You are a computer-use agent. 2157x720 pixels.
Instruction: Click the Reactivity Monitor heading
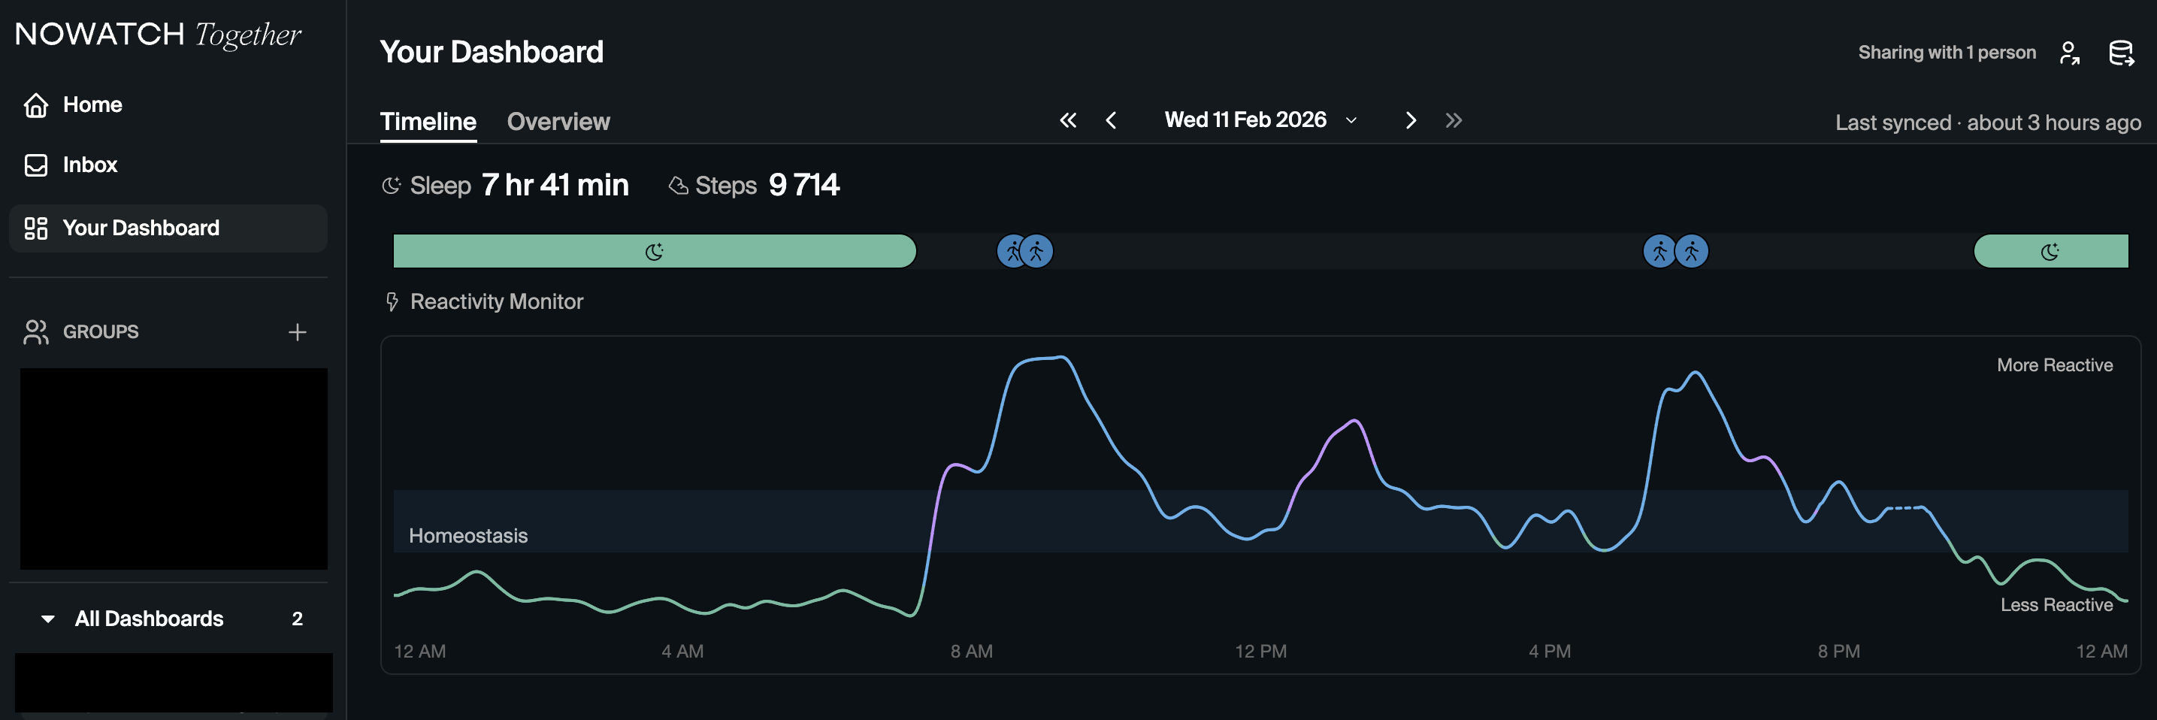497,301
